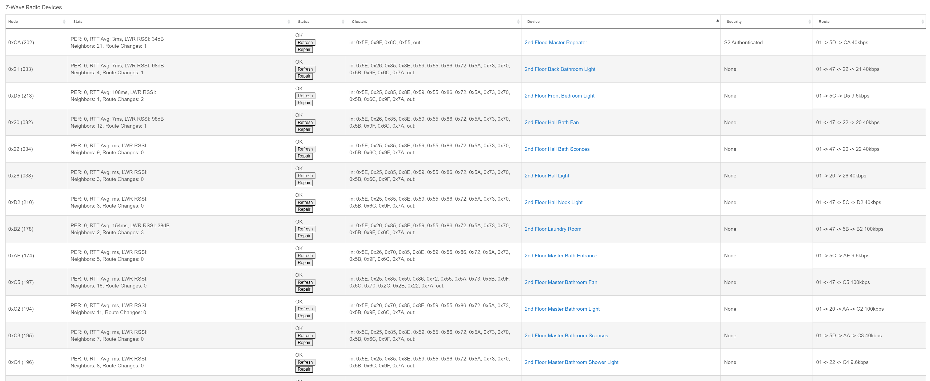
Task: Sort table by Status column header
Action: pyautogui.click(x=319, y=22)
